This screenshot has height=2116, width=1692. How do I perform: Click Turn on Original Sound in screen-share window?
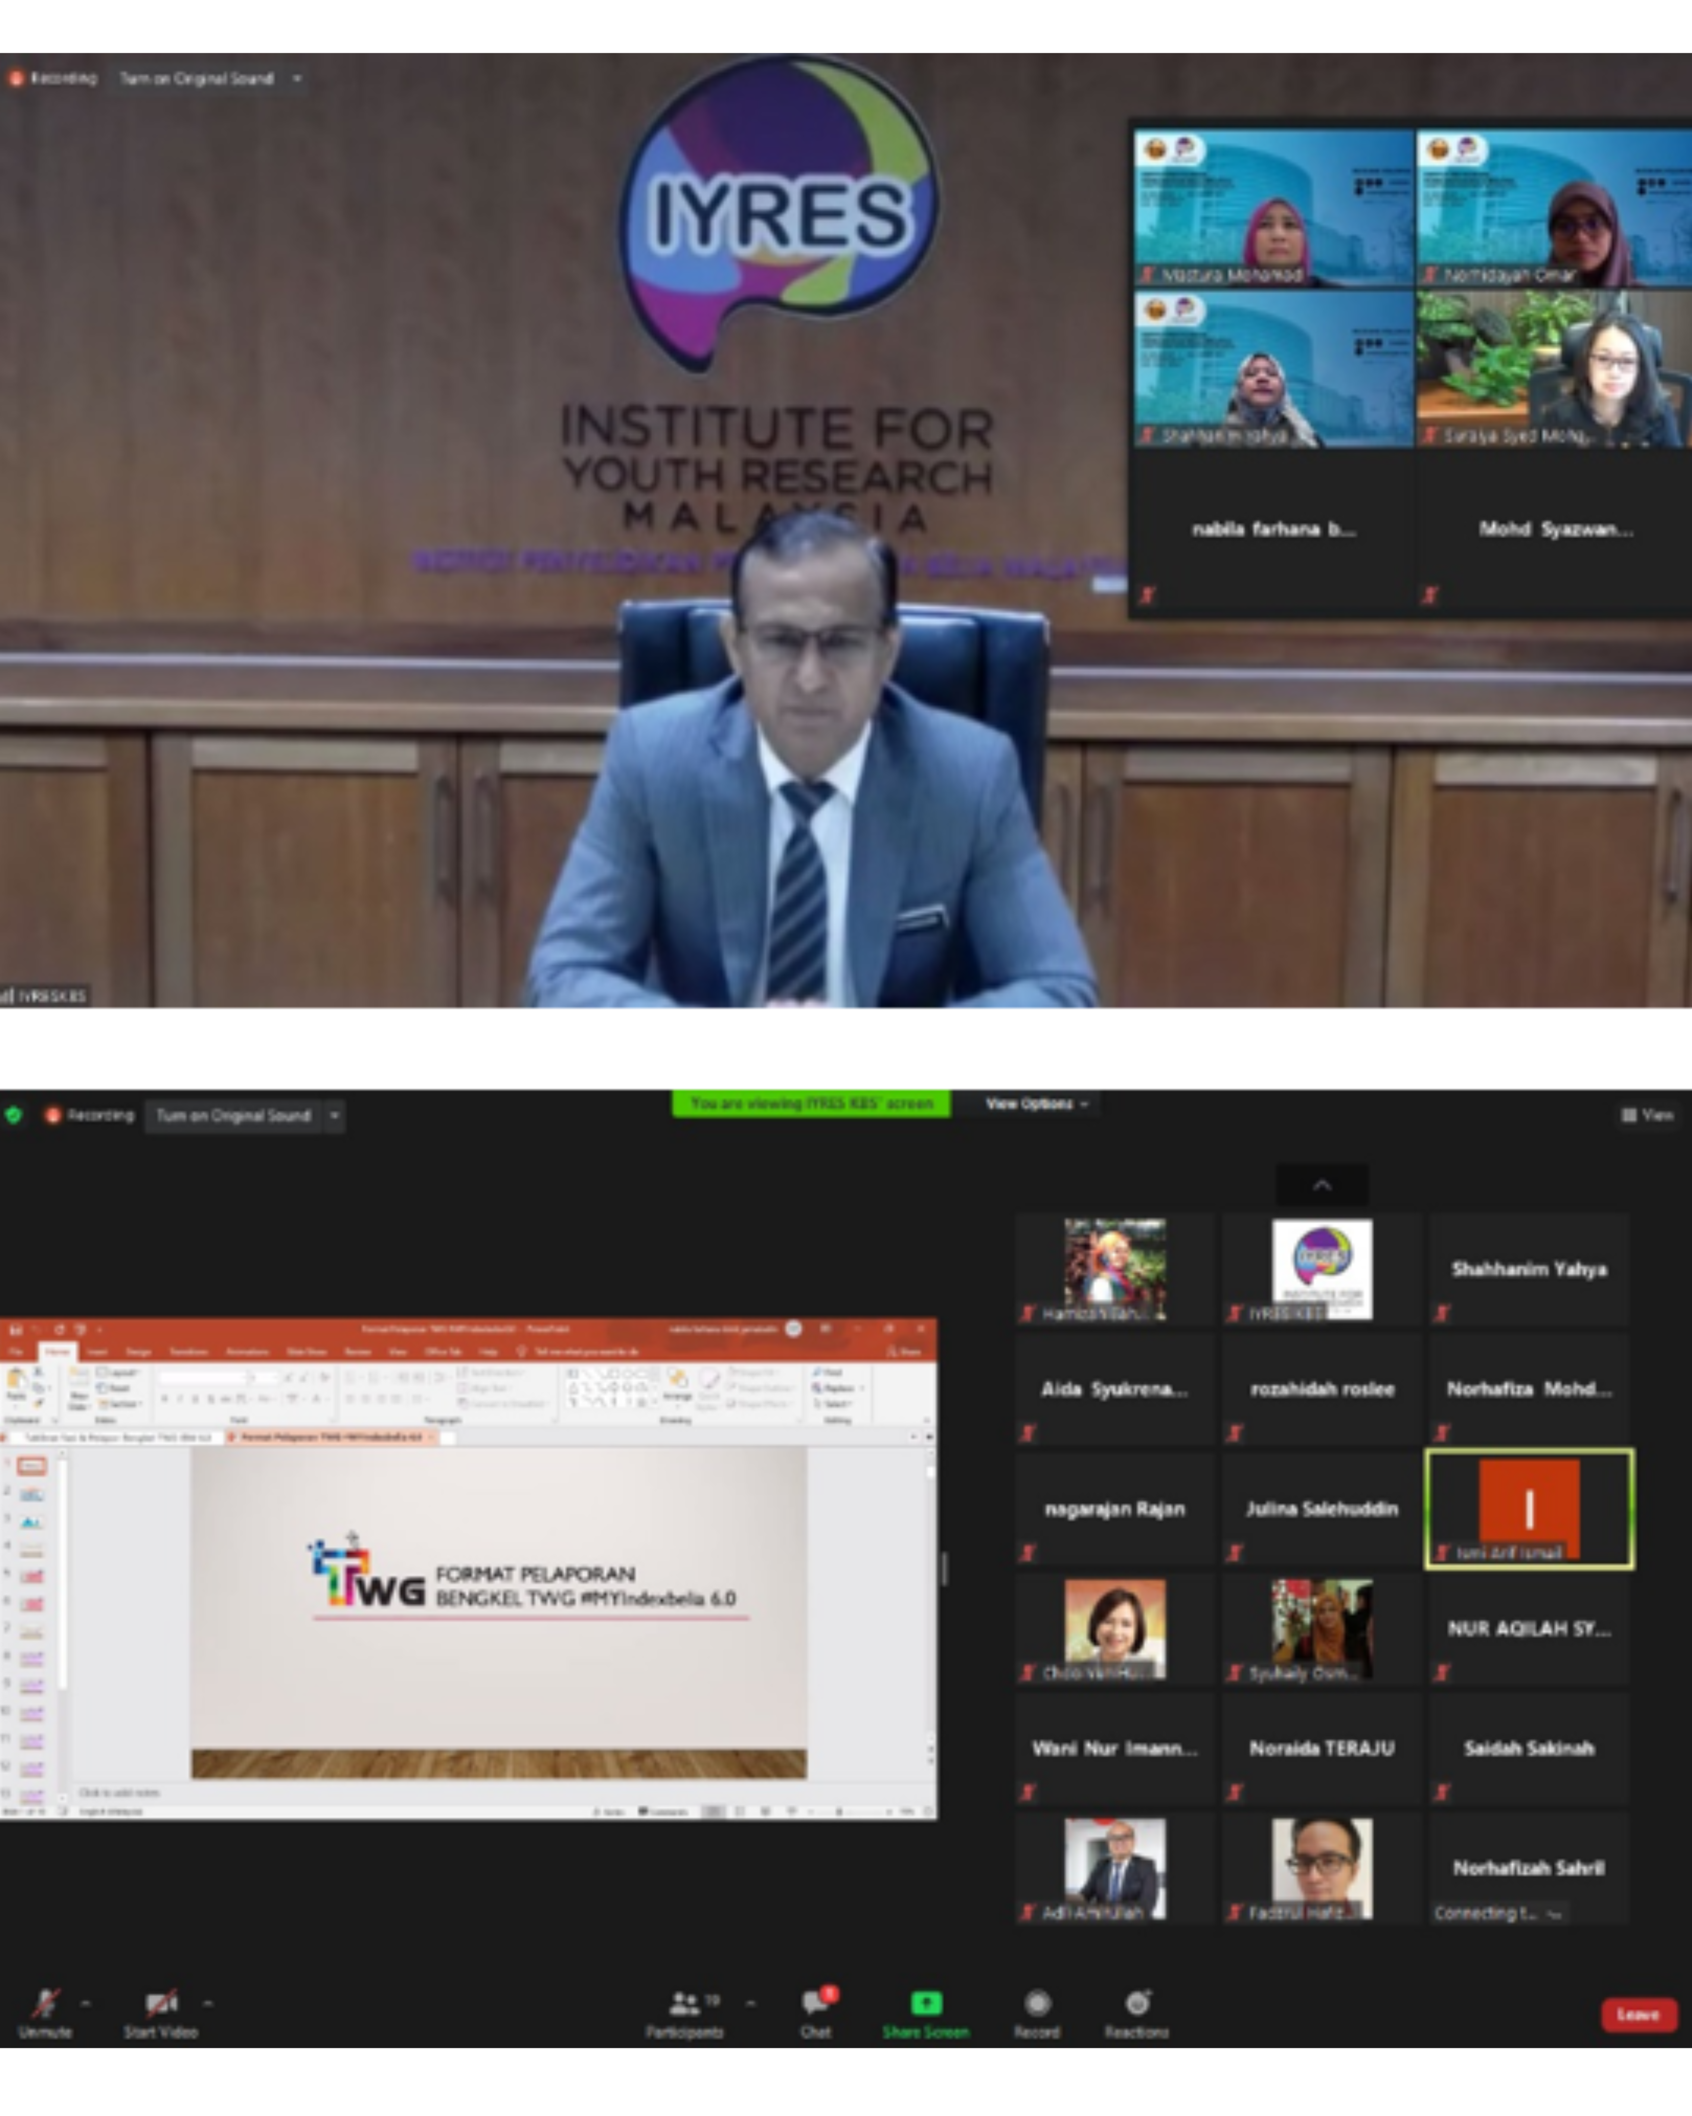234,1116
